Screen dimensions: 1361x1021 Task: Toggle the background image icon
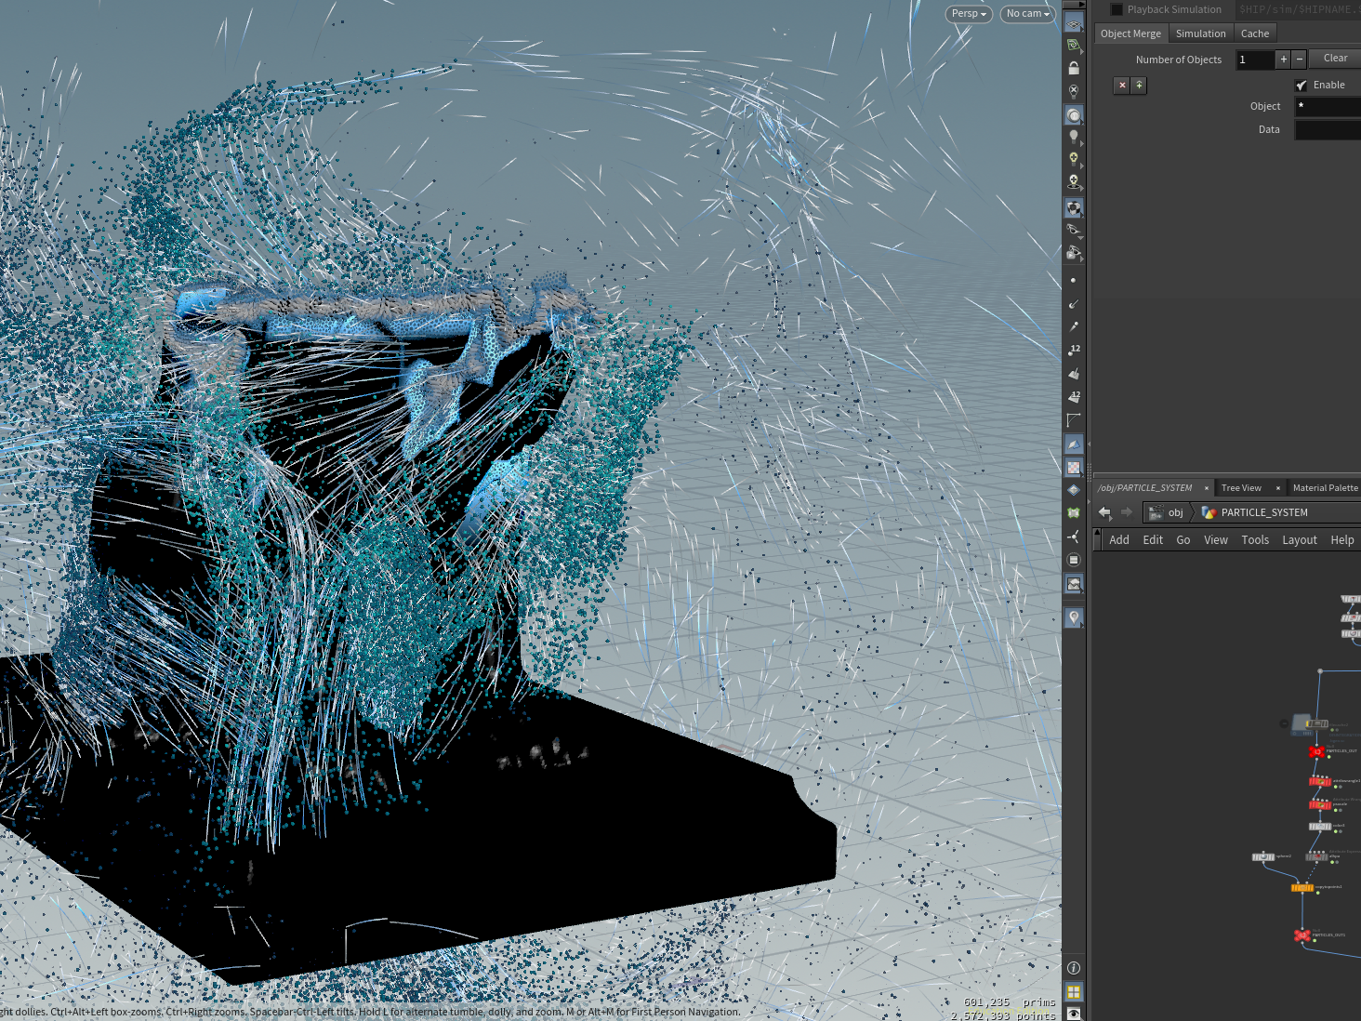click(x=1074, y=584)
